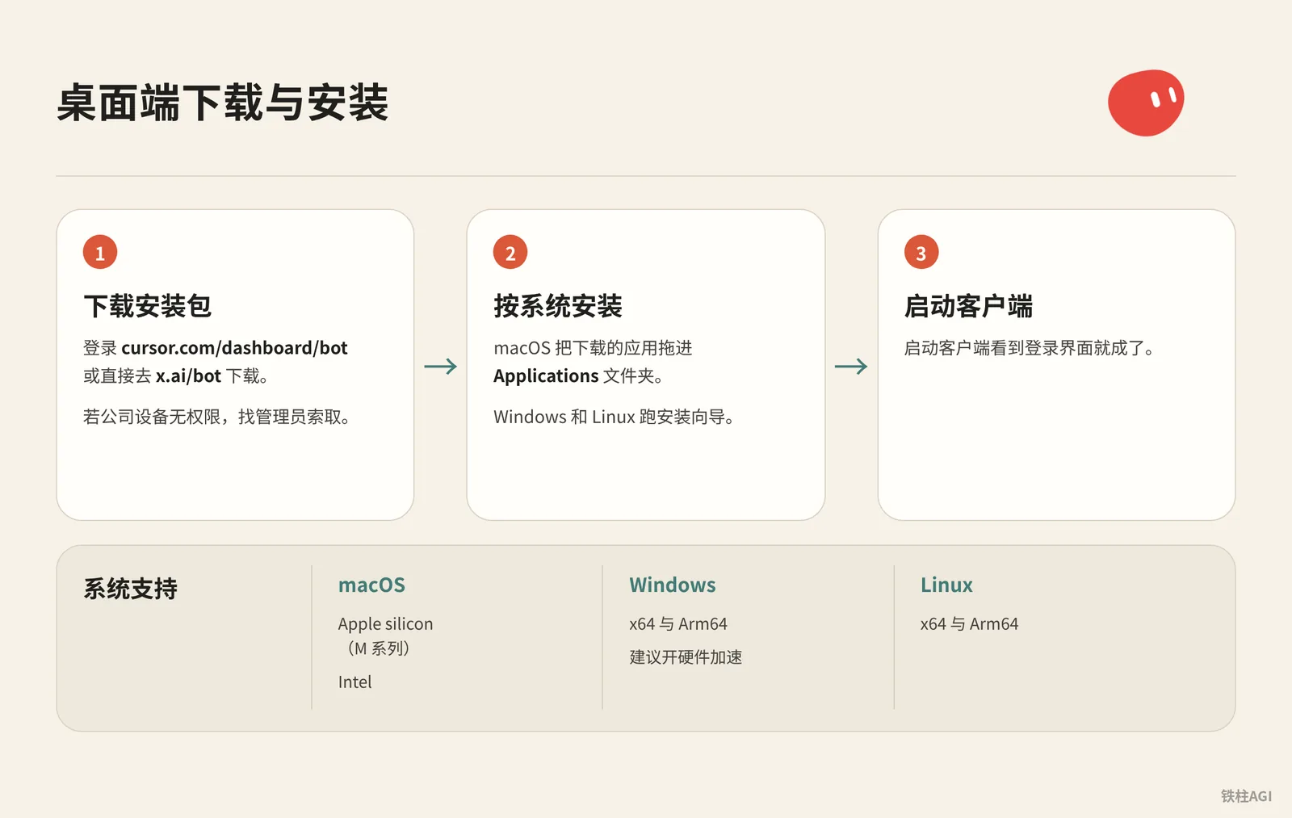Select the Windows column heading
The width and height of the screenshot is (1292, 818).
point(672,585)
